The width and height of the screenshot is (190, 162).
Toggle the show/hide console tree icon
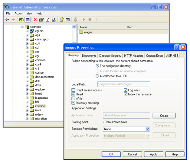pyautogui.click(x=28, y=20)
